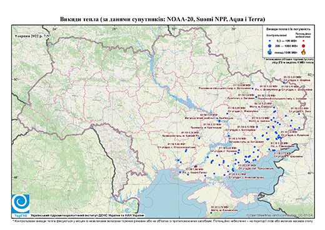Select the orange flame legend icon

304,52
